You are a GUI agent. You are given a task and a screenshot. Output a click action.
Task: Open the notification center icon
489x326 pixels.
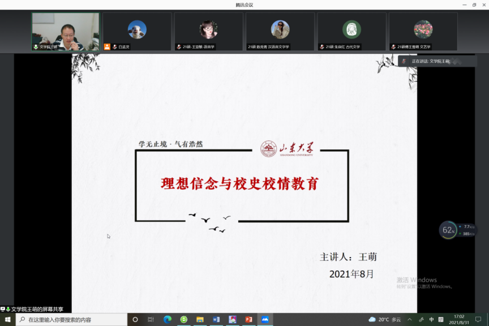pyautogui.click(x=478, y=320)
